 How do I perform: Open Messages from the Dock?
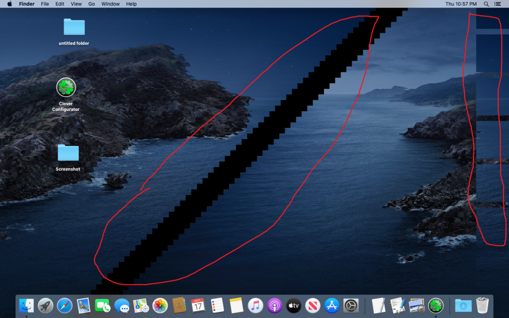tap(122, 306)
